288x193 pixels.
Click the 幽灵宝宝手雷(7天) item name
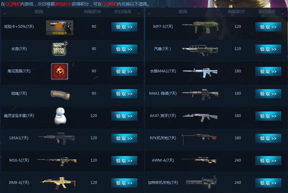pos(19,115)
